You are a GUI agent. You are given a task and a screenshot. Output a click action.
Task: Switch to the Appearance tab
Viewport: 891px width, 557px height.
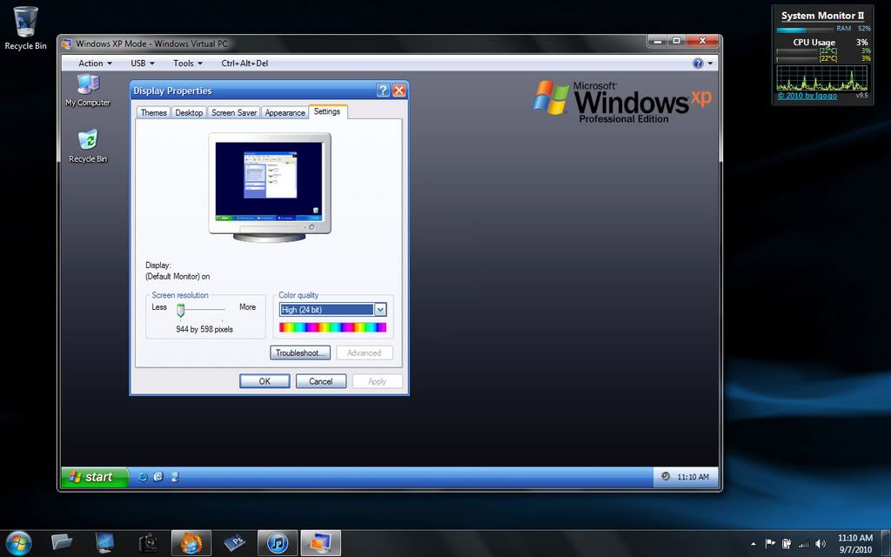[285, 112]
